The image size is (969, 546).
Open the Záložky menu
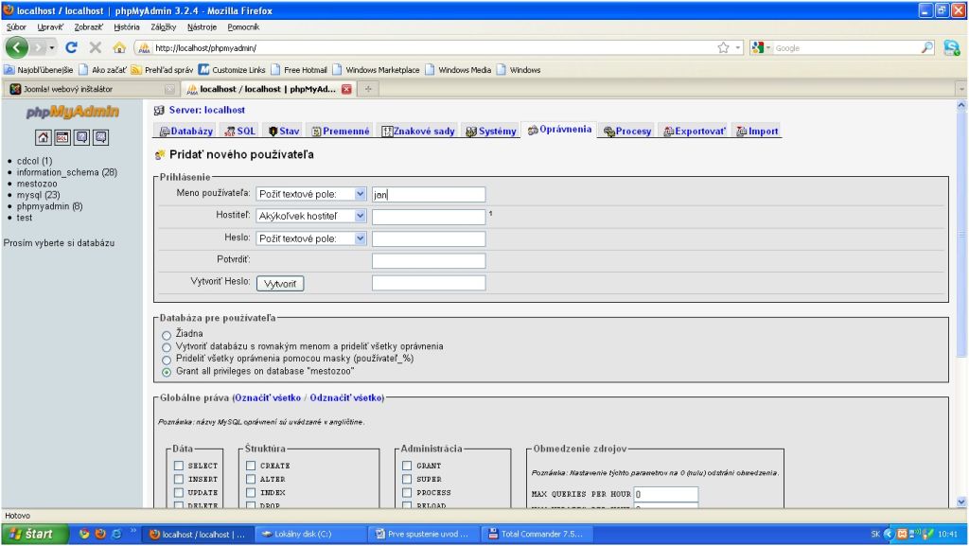click(x=163, y=27)
